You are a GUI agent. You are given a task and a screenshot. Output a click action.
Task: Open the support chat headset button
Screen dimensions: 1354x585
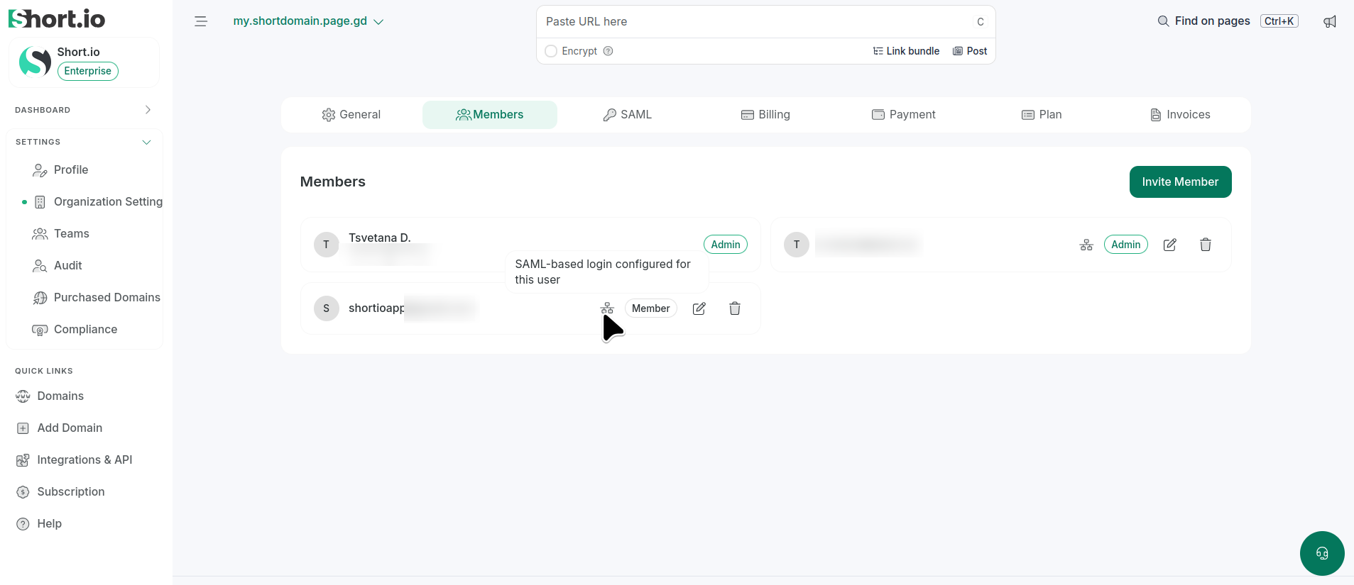pyautogui.click(x=1322, y=553)
